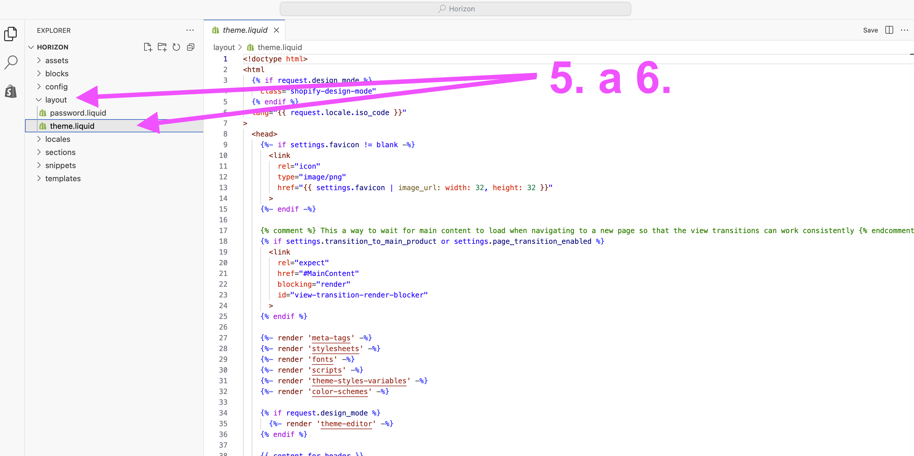Expand the assets folder
Image resolution: width=914 pixels, height=456 pixels.
click(x=56, y=60)
